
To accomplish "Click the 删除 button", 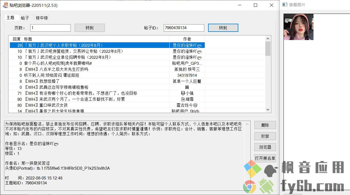I will tap(265, 125).
